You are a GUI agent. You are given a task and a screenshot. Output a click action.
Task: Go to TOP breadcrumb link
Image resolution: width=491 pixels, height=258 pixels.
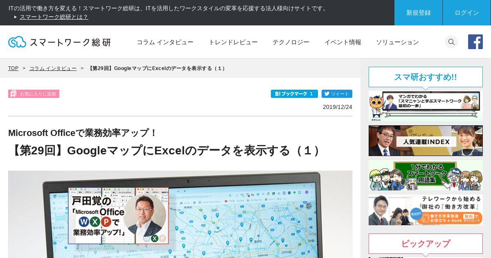13,68
